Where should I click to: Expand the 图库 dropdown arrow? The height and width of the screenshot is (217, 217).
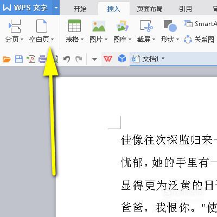pyautogui.click(x=130, y=39)
